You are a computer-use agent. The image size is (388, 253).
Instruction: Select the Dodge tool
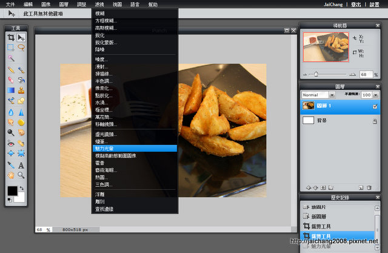click(11, 132)
